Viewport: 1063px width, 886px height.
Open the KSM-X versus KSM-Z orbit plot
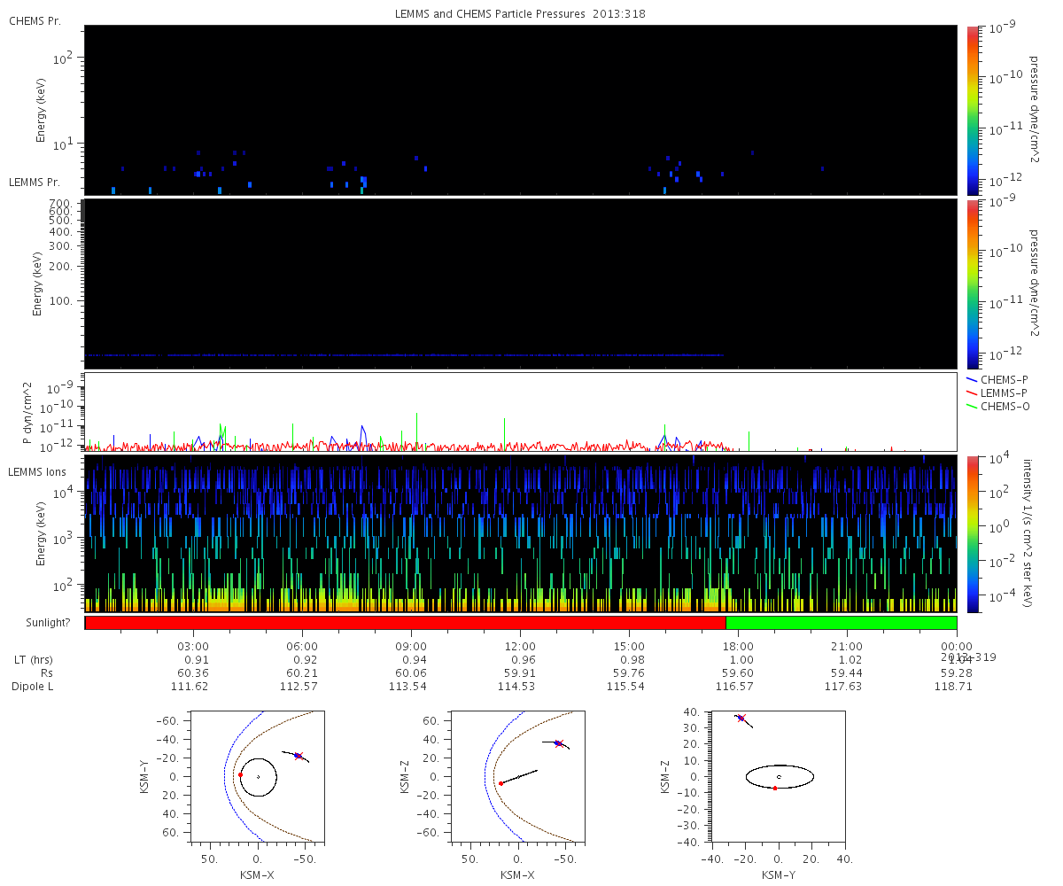[x=519, y=775]
